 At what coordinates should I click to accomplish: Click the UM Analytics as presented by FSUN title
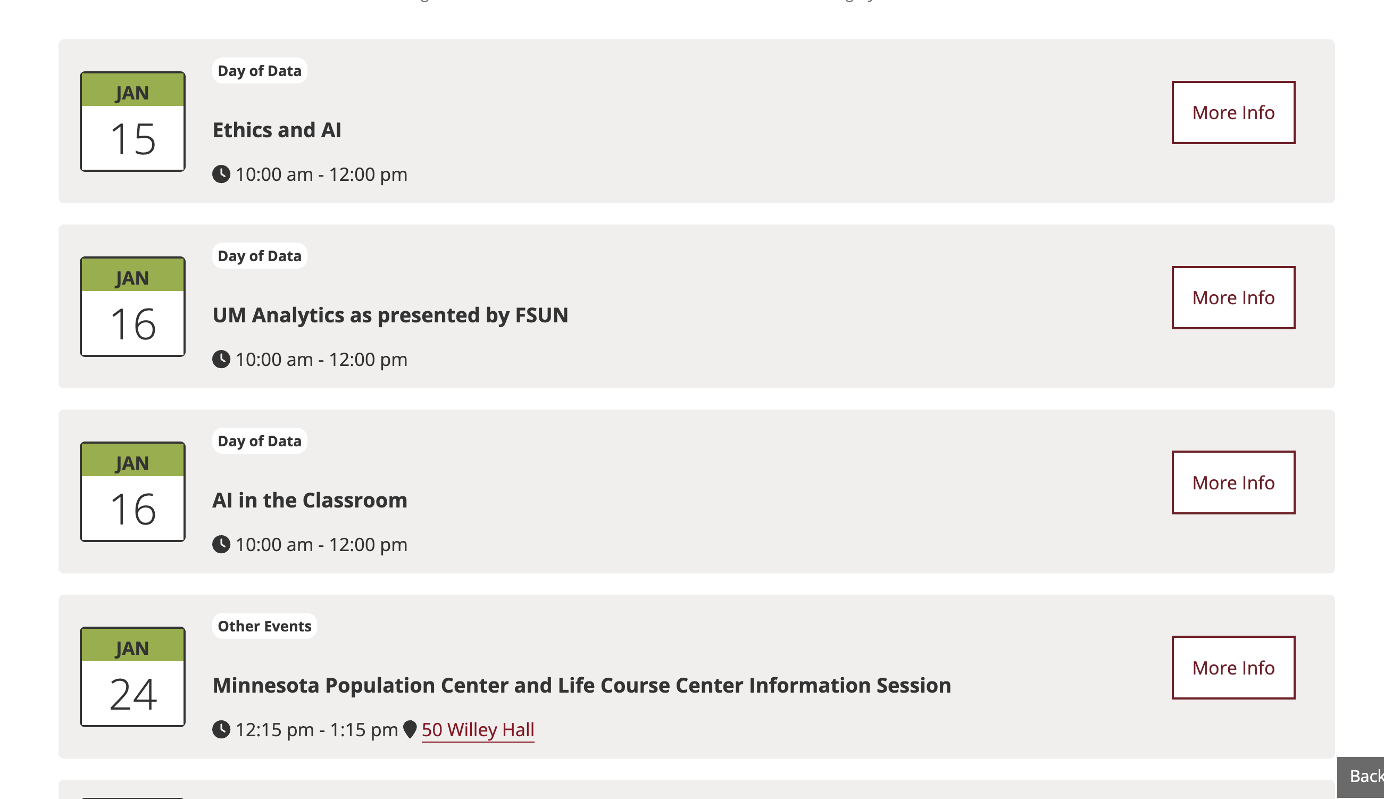click(390, 315)
